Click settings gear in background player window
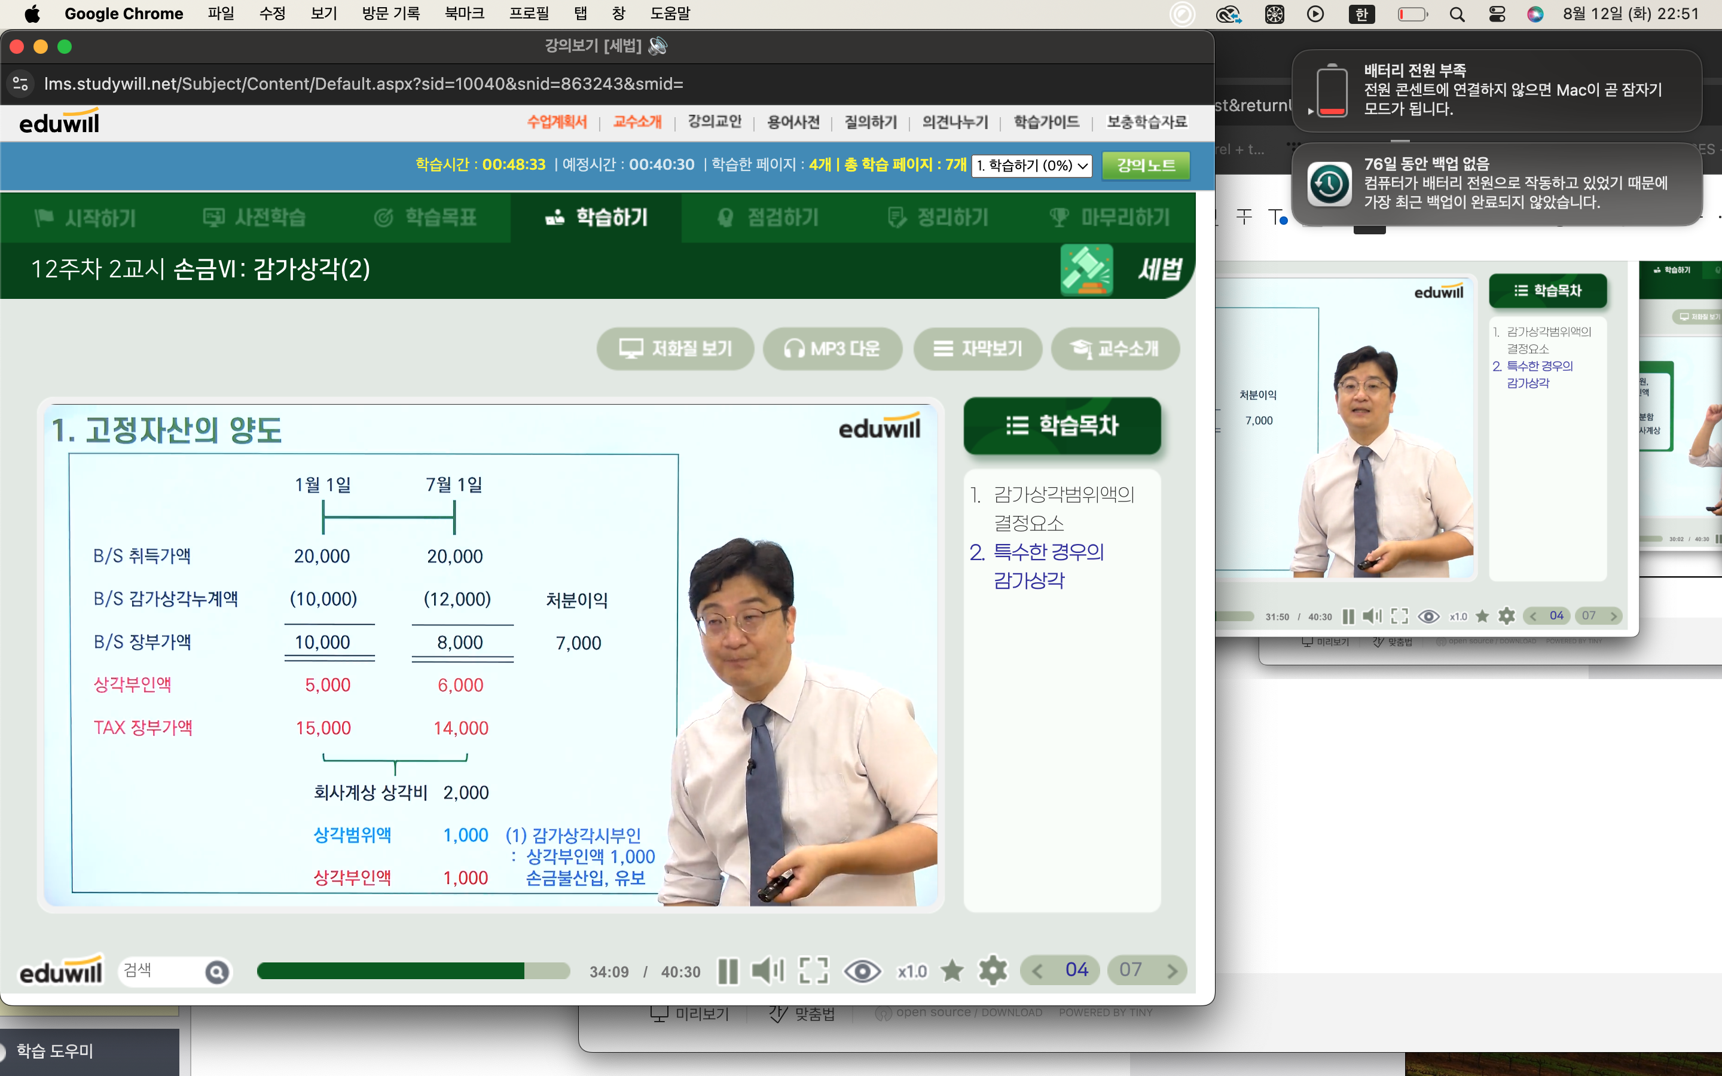The image size is (1722, 1076). [1506, 616]
